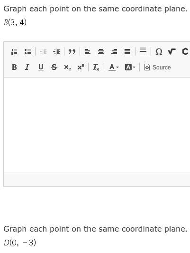Center align the text
Image resolution: width=190 pixels, height=253 pixels.
pos(101,52)
